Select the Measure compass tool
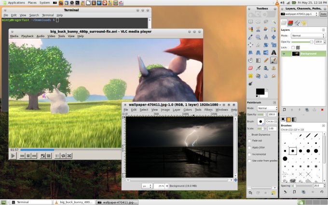This screenshot has height=205, width=328. click(x=266, y=37)
